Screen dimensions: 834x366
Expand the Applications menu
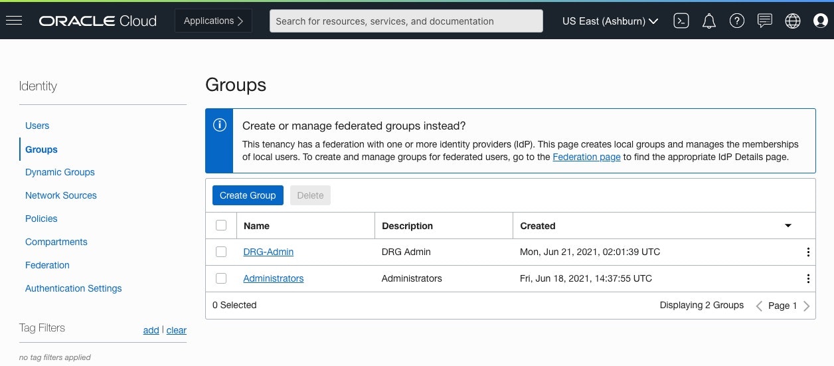[x=214, y=21]
